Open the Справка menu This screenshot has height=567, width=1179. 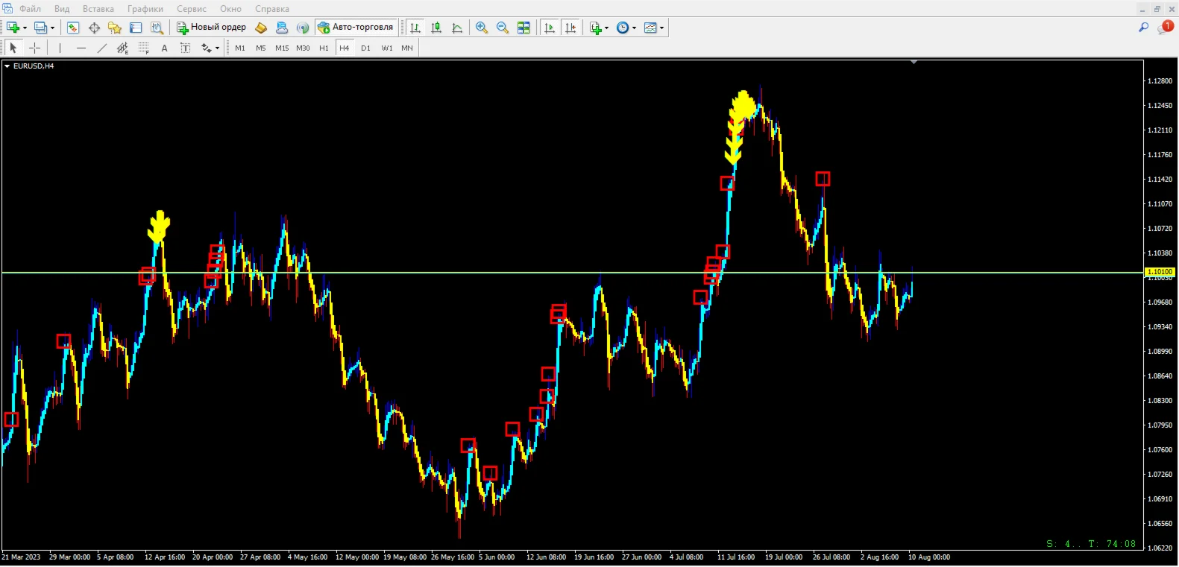click(x=272, y=9)
